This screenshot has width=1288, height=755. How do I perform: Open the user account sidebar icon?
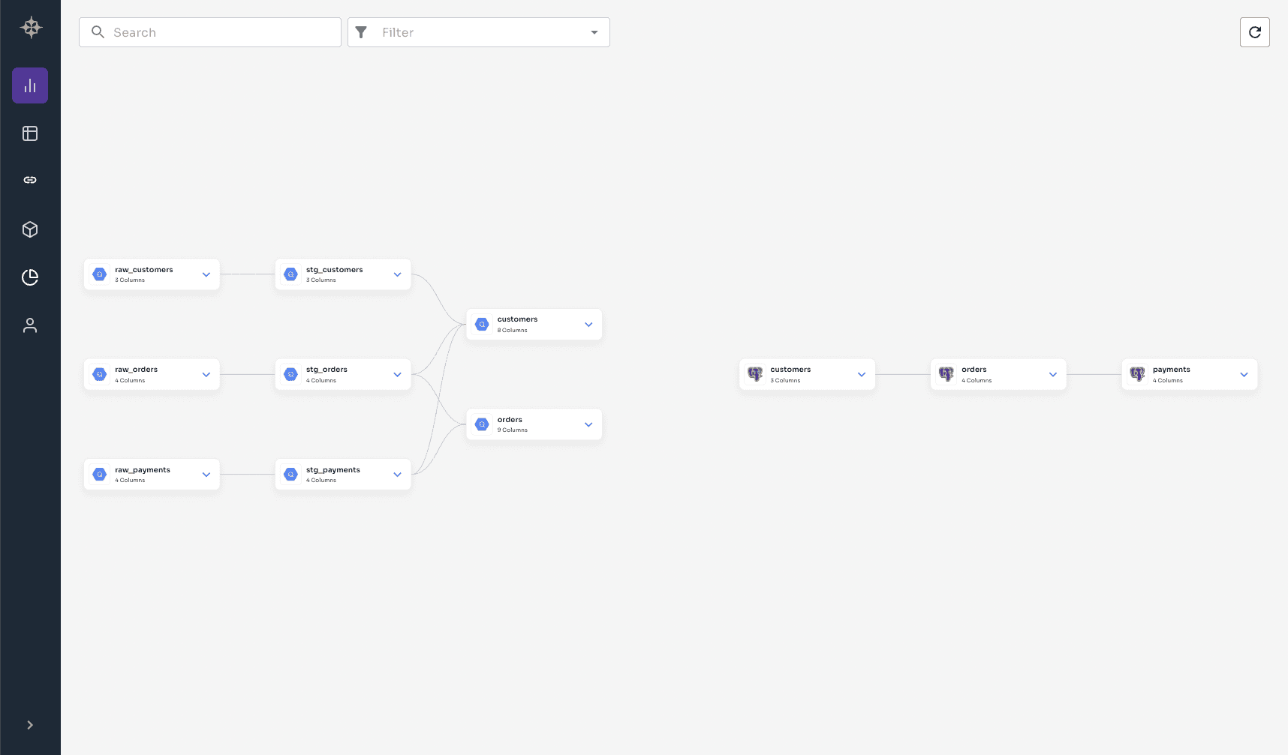(29, 325)
